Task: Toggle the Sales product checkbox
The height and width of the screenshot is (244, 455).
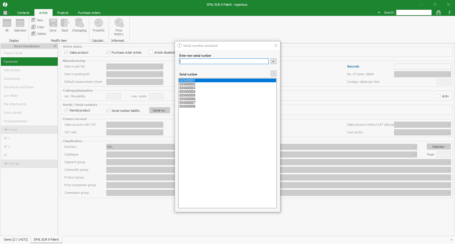Action: [x=66, y=52]
